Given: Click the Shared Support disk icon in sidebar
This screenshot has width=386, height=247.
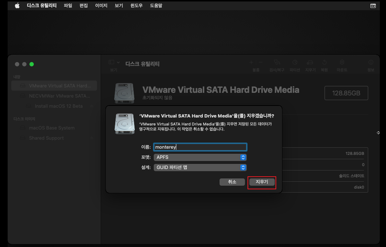Looking at the screenshot, I should (23, 138).
